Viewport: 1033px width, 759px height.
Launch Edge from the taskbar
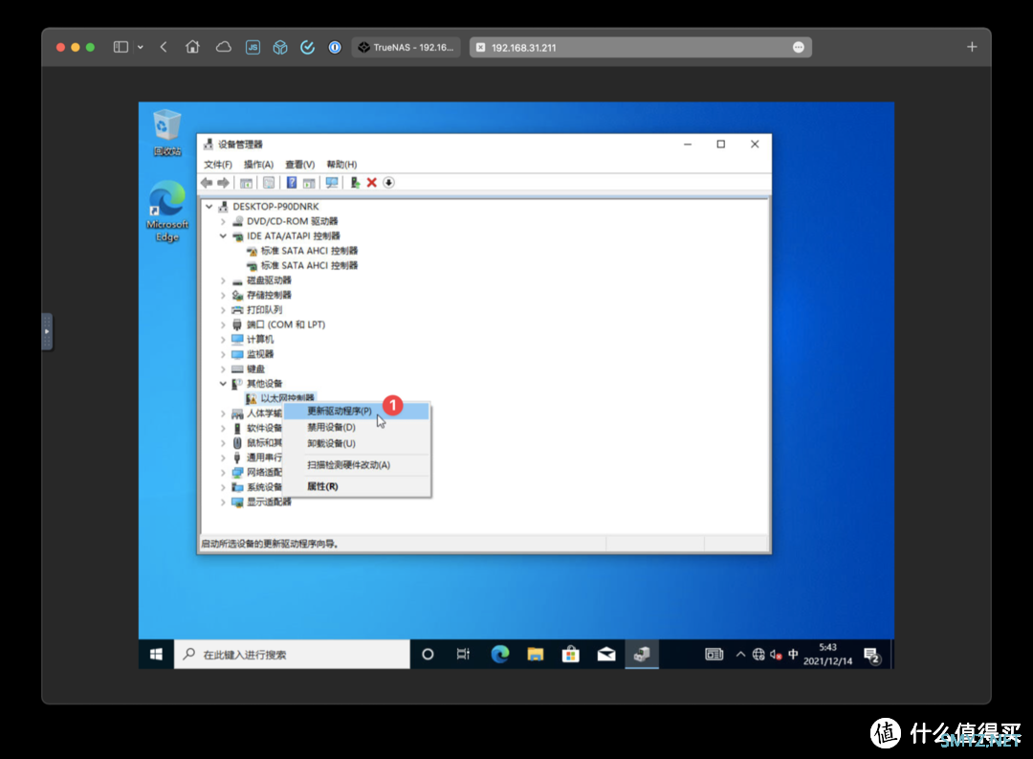[500, 654]
